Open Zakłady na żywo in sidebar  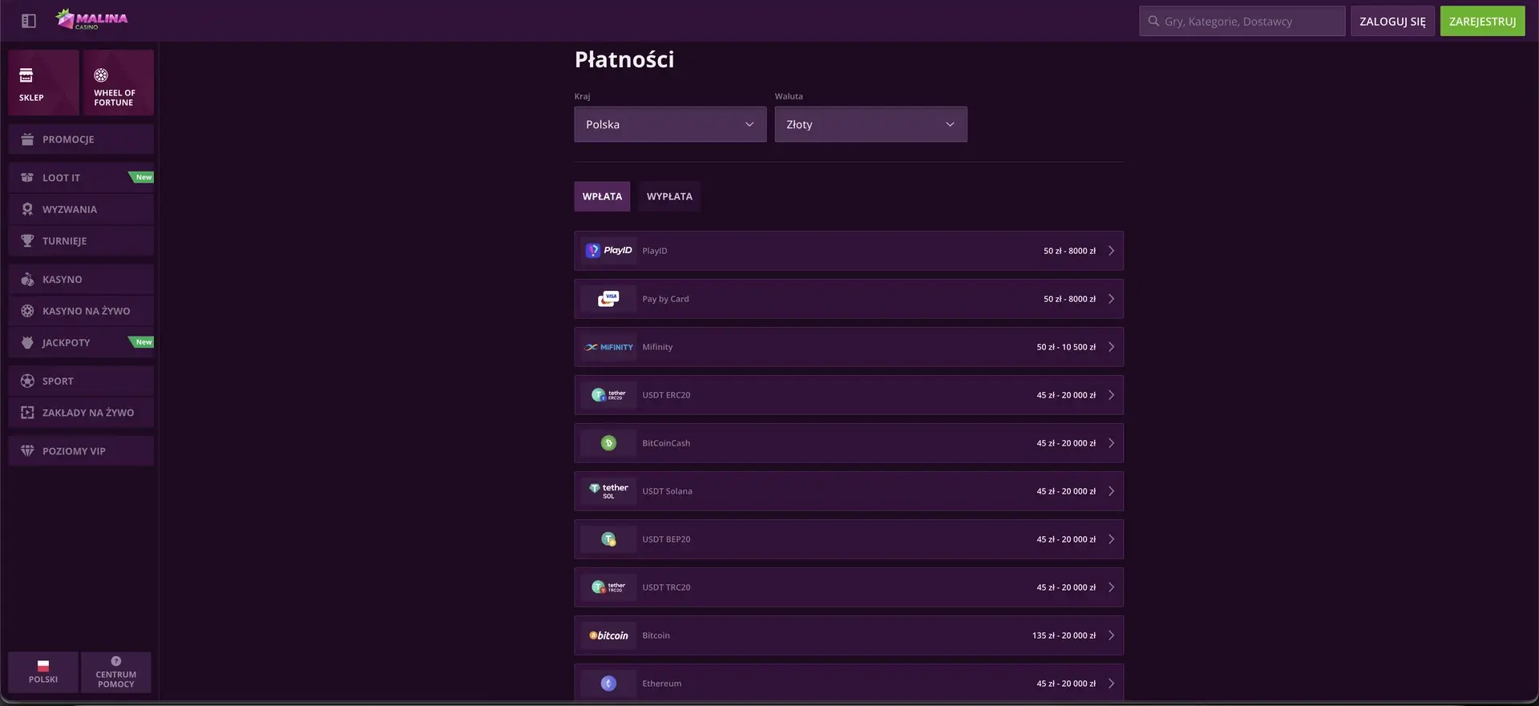click(x=81, y=413)
